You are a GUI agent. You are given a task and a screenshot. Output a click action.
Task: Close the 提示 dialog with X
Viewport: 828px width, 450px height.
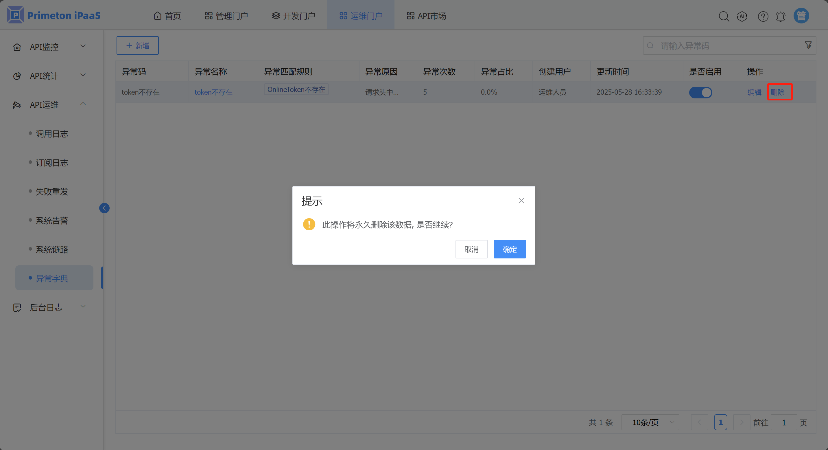521,201
